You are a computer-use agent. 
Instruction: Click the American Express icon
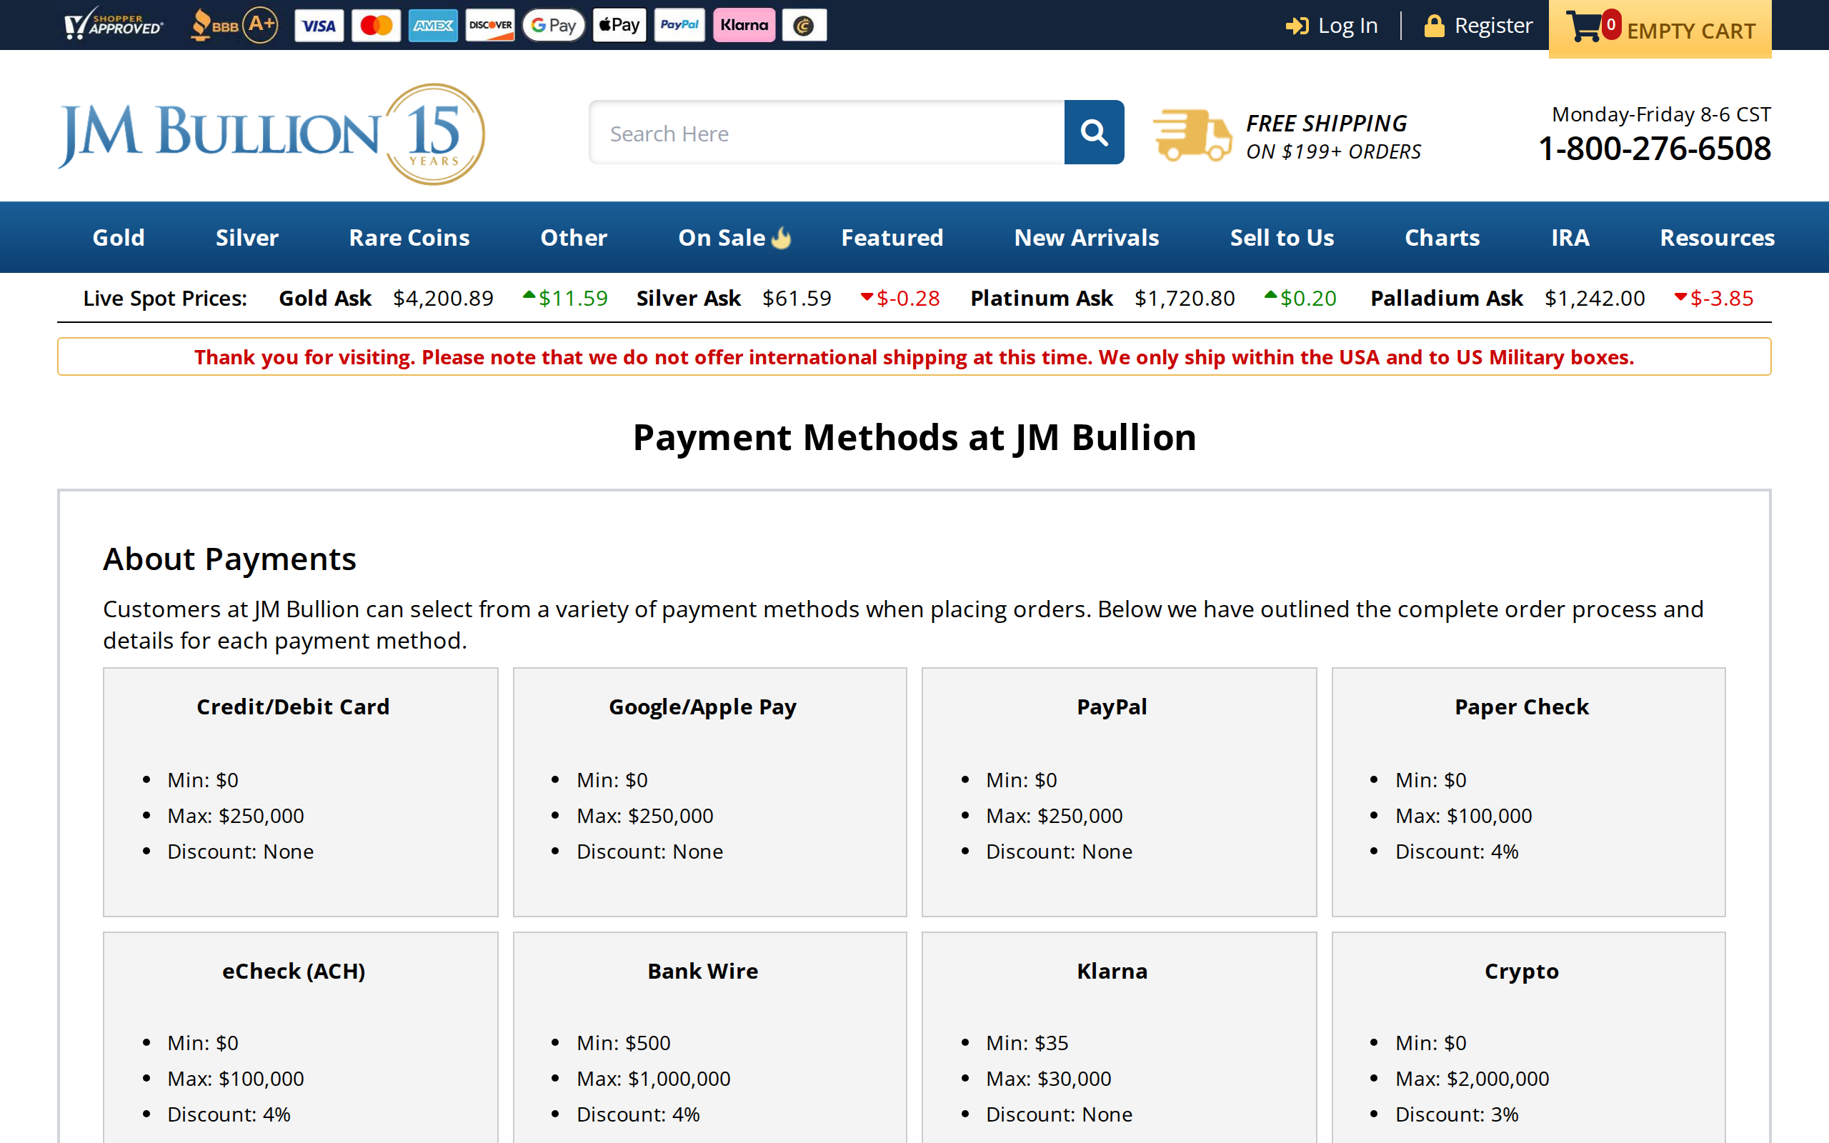433,26
